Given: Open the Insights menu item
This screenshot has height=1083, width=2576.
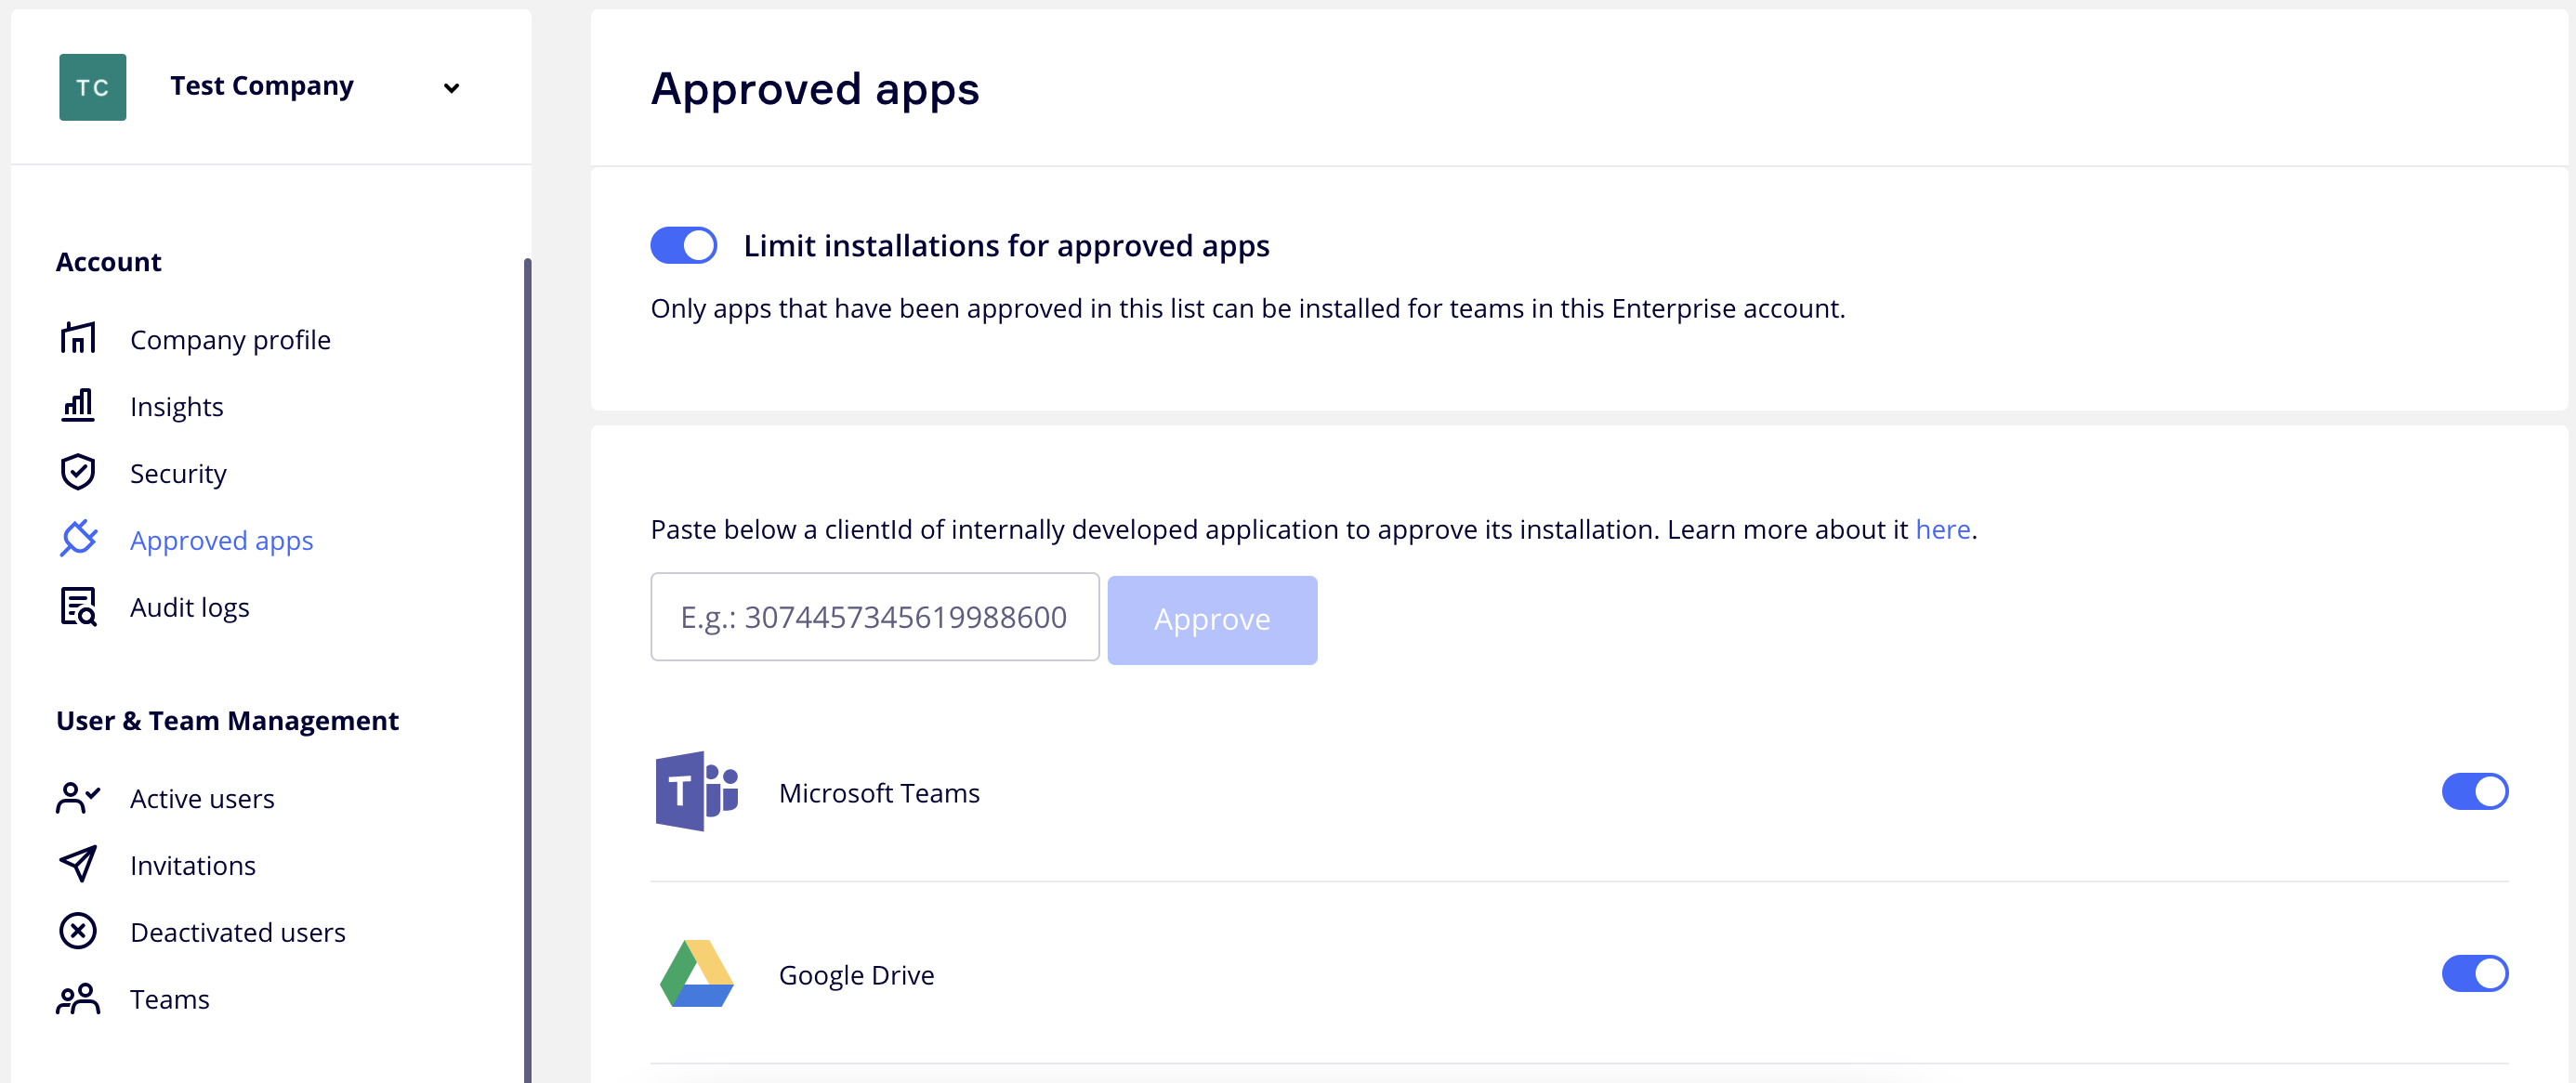Looking at the screenshot, I should coord(177,407).
